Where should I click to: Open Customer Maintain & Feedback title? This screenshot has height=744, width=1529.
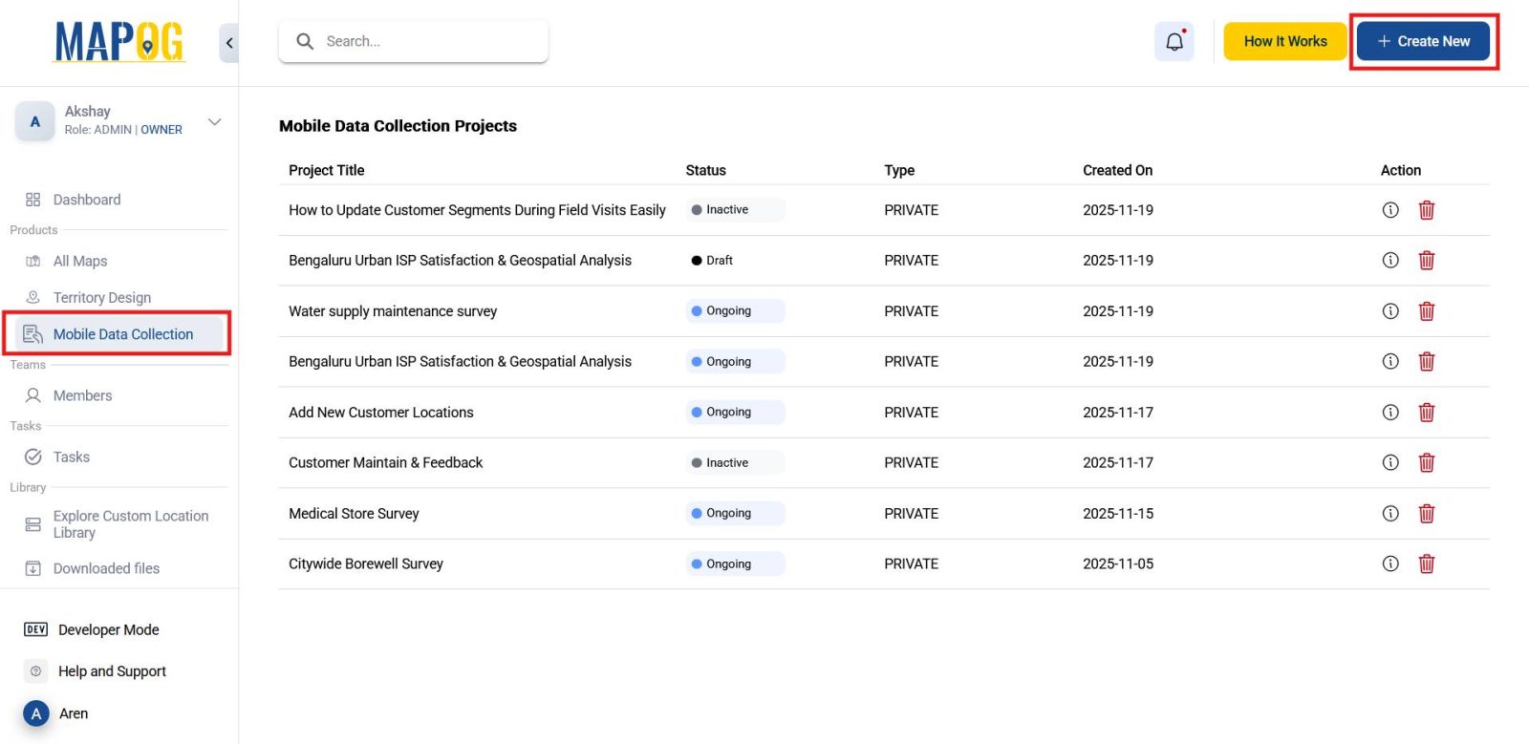[x=386, y=462]
